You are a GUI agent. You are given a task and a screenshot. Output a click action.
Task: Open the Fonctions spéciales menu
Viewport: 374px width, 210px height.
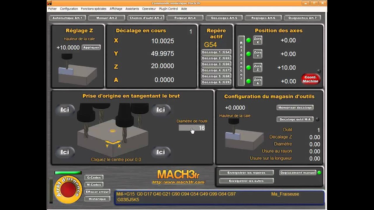point(94,9)
